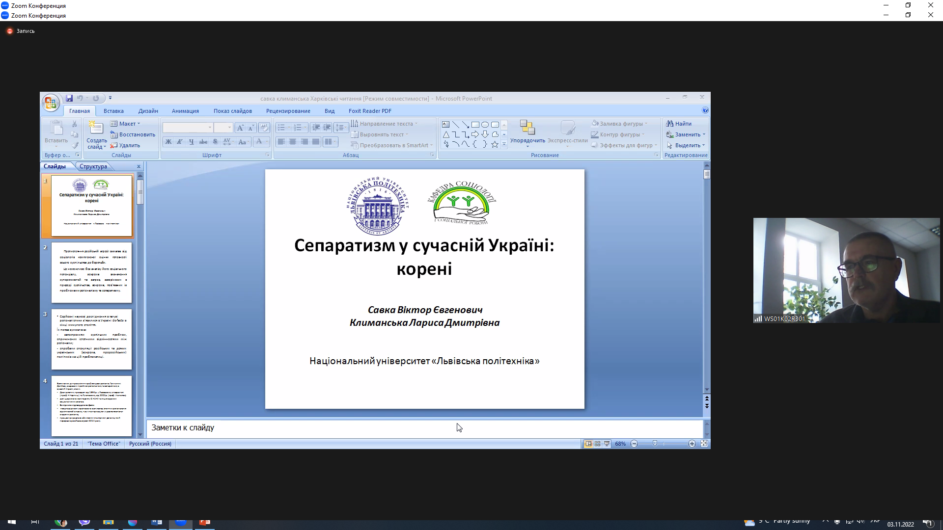Switch to the Структура outline tab
Image resolution: width=943 pixels, height=530 pixels.
click(93, 166)
